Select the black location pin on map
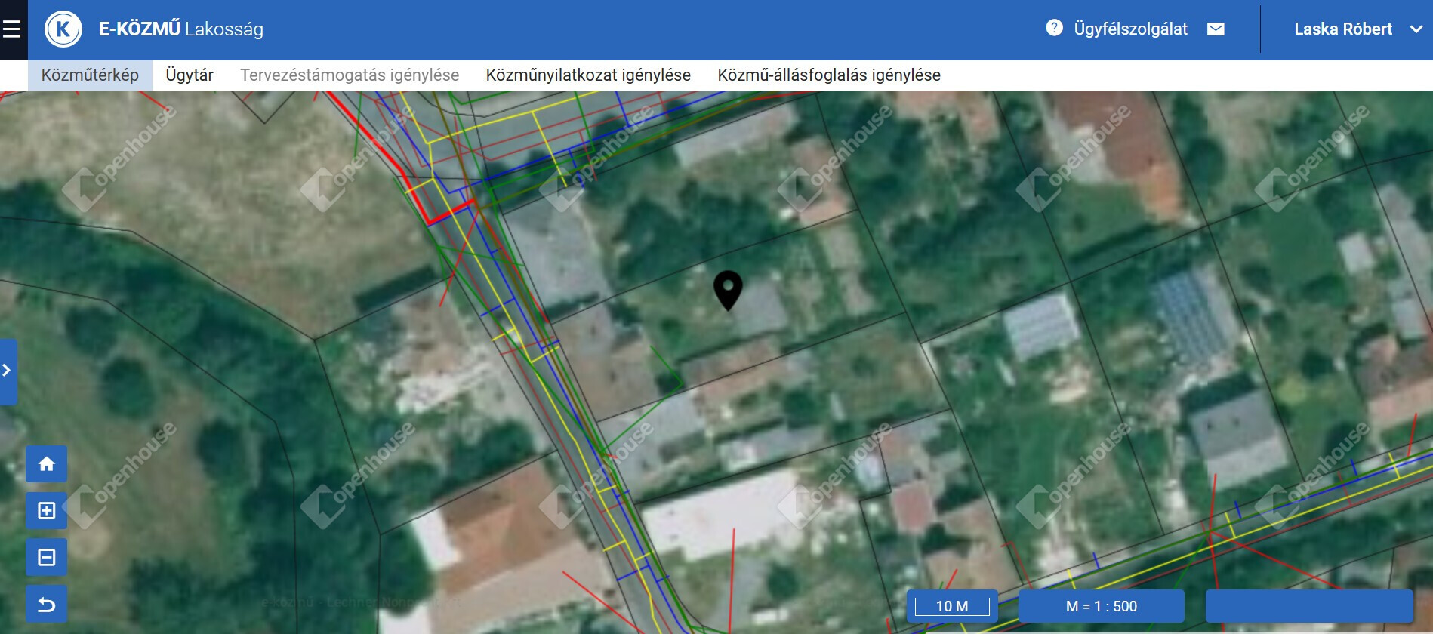This screenshot has height=634, width=1433. pos(728,289)
